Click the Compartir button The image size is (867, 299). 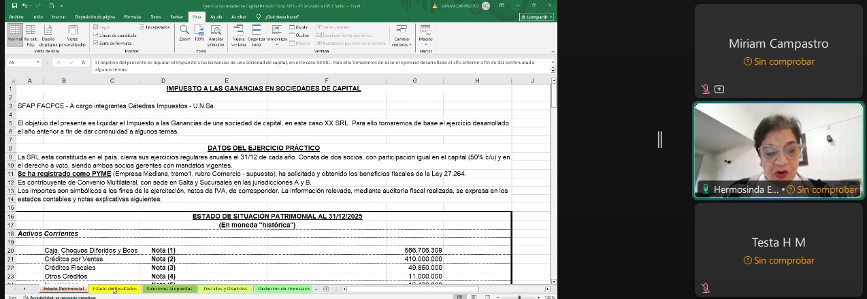click(x=536, y=16)
